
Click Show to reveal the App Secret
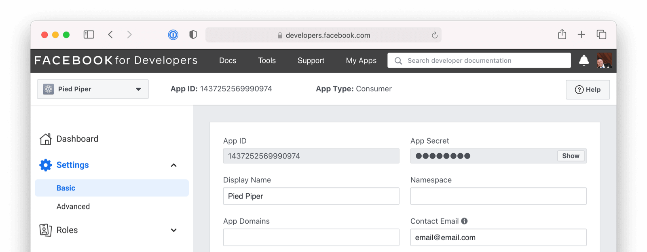[x=571, y=156]
